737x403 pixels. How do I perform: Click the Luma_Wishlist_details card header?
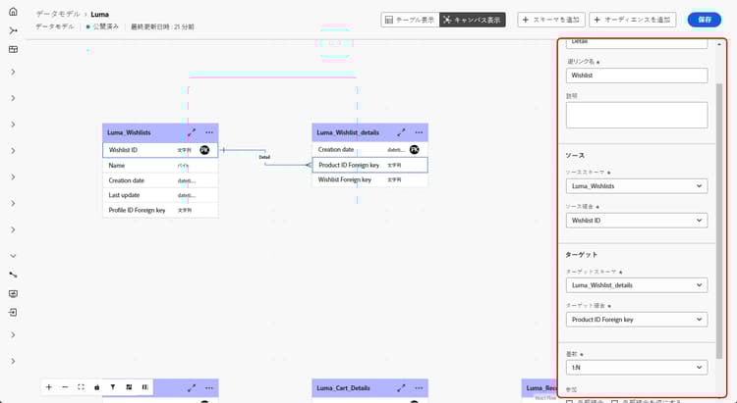pos(369,132)
